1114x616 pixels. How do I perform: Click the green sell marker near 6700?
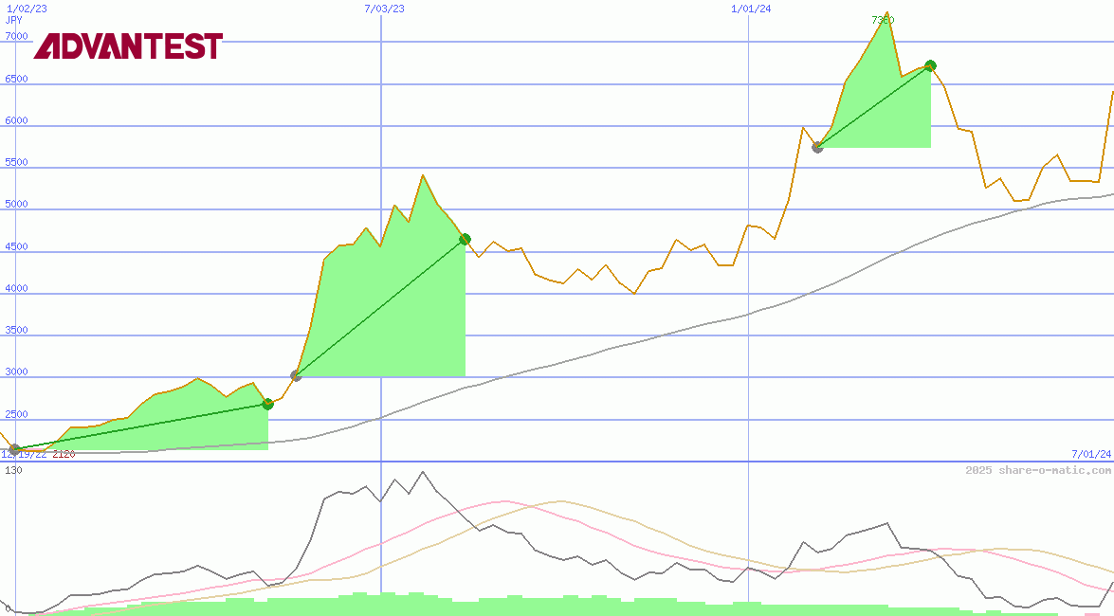[x=930, y=65]
